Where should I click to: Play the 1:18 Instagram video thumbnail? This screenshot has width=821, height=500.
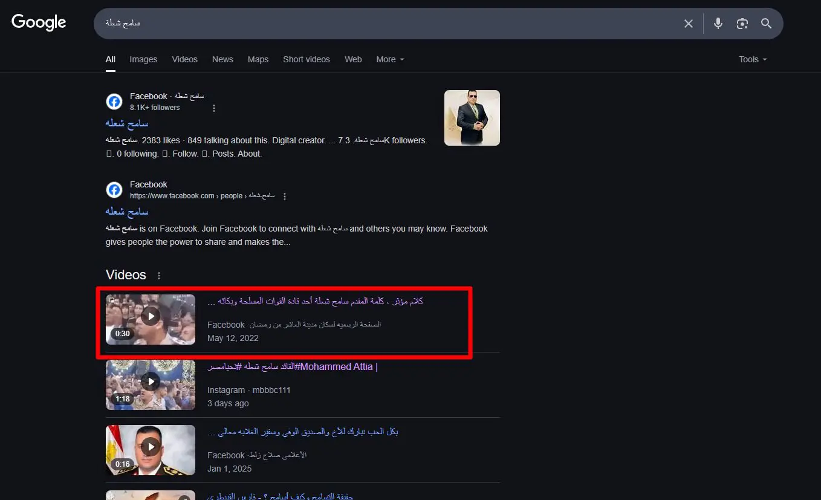151,385
